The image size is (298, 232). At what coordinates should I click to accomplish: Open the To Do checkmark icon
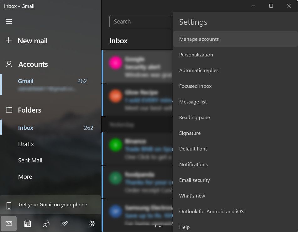pyautogui.click(x=65, y=223)
